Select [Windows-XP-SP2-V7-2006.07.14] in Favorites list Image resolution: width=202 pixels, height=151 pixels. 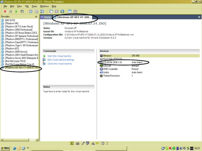click(22, 67)
